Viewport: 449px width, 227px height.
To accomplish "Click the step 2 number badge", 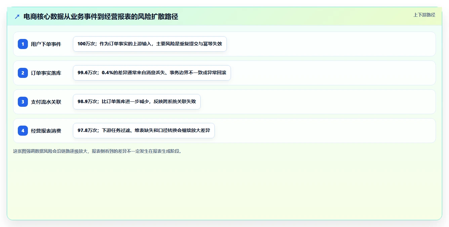I will pyautogui.click(x=23, y=73).
